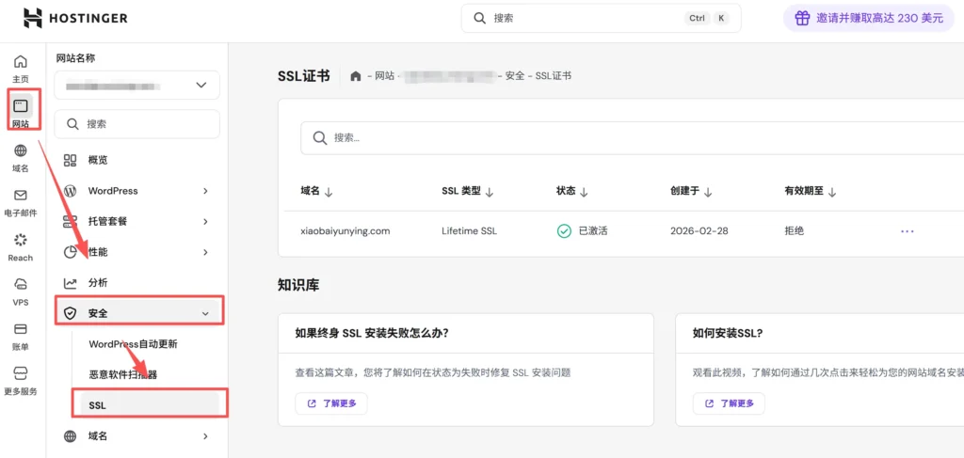Viewport: 964px width, 458px height.
Task: Open the VPS cloud icon
Action: tap(21, 284)
